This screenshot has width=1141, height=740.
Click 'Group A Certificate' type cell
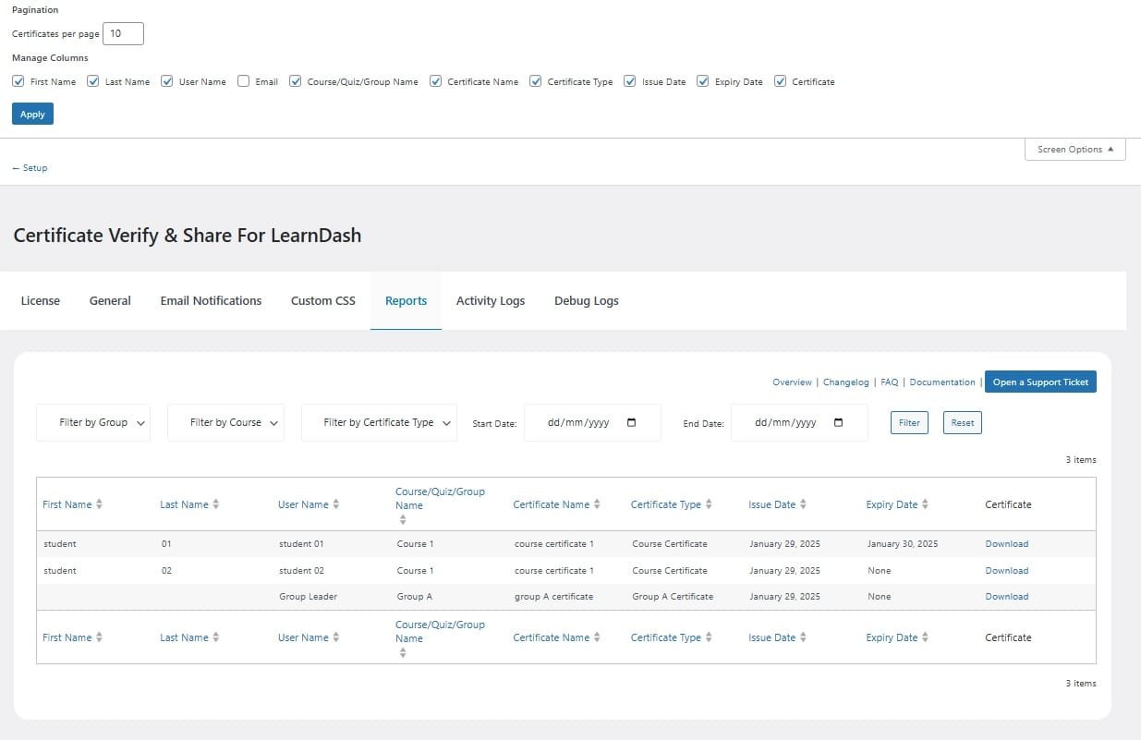point(673,597)
